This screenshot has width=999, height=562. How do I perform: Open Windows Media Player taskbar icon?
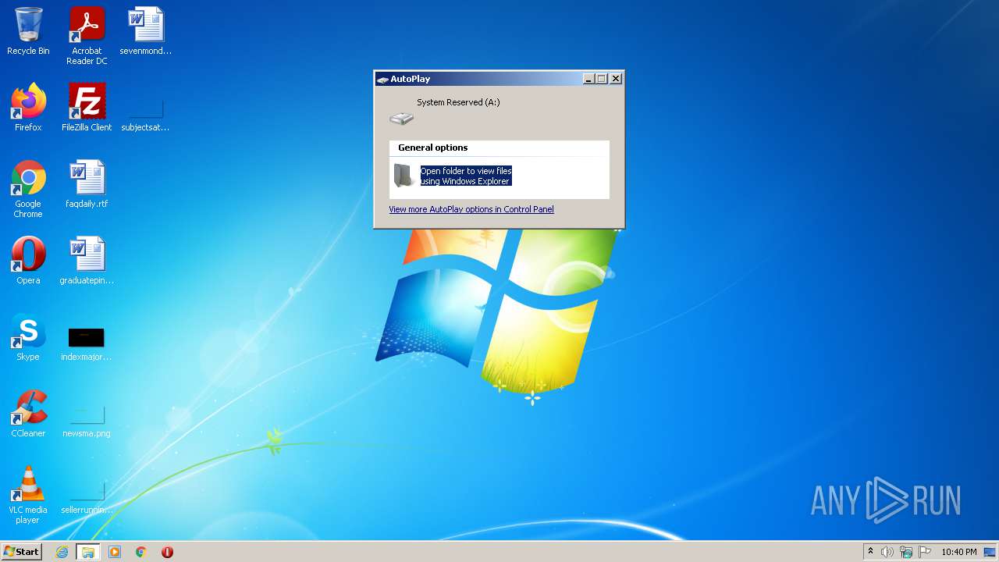tap(115, 552)
